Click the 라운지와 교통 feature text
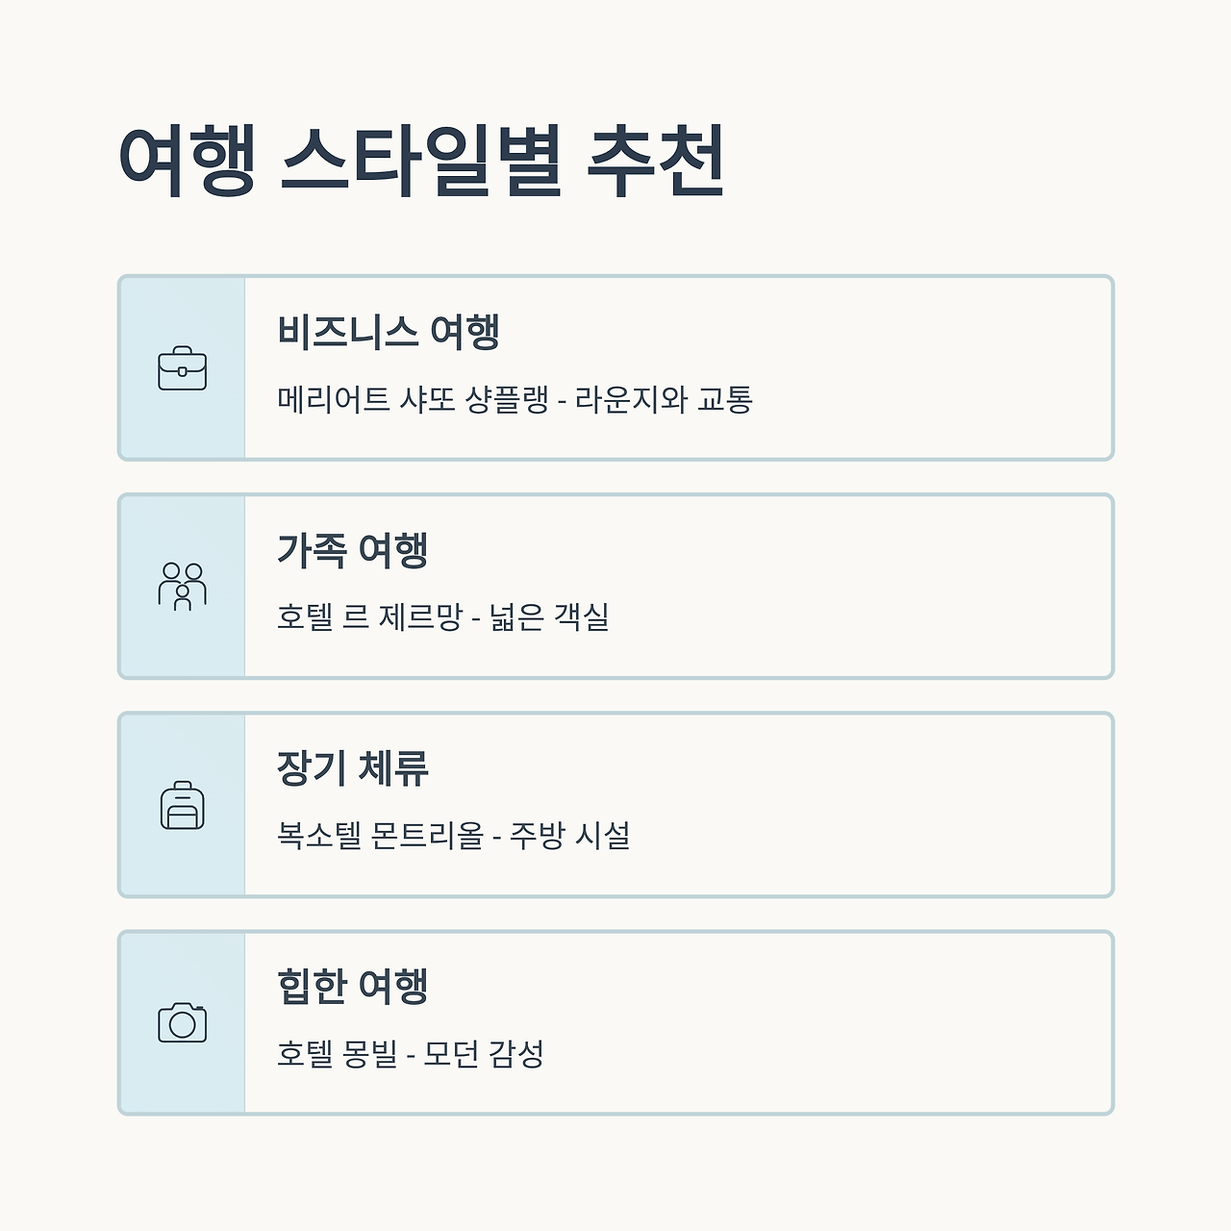1231x1231 pixels. (x=664, y=399)
